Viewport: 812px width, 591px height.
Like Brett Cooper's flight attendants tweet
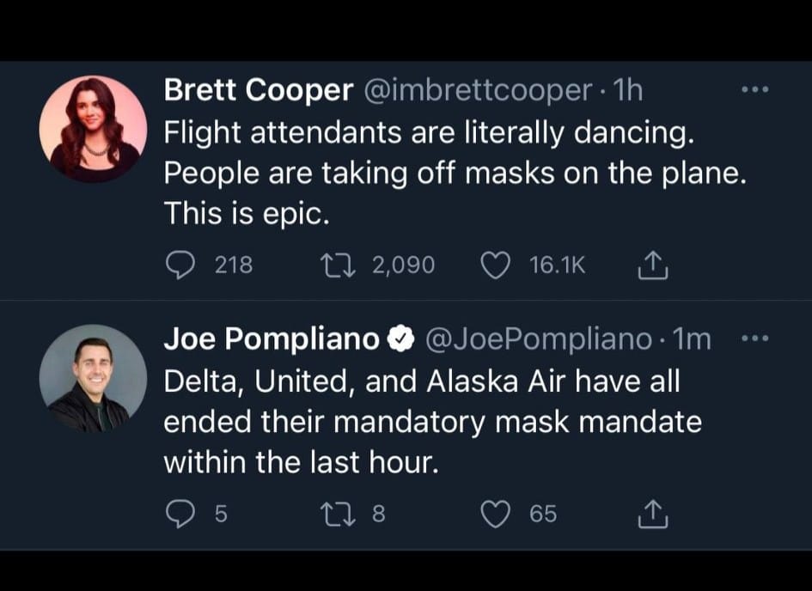[x=495, y=265]
